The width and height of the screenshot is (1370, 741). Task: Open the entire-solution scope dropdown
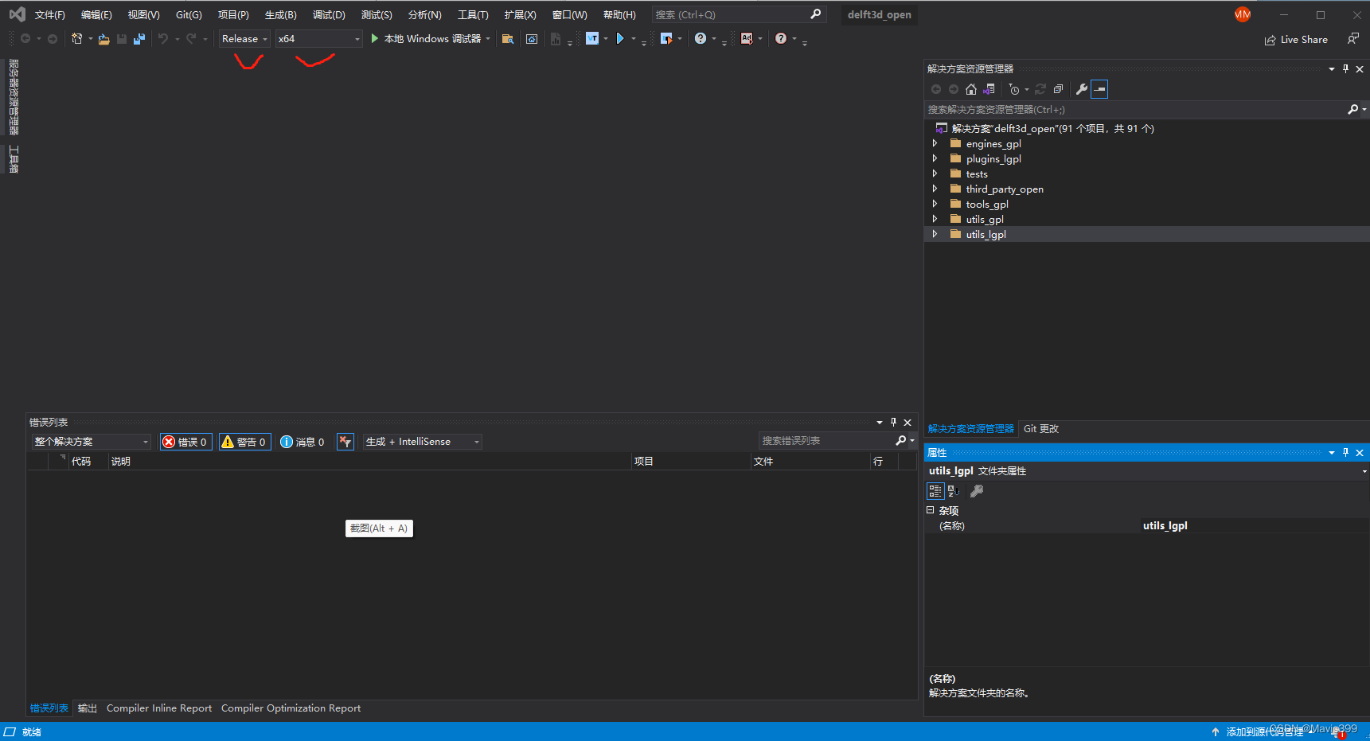(x=92, y=442)
